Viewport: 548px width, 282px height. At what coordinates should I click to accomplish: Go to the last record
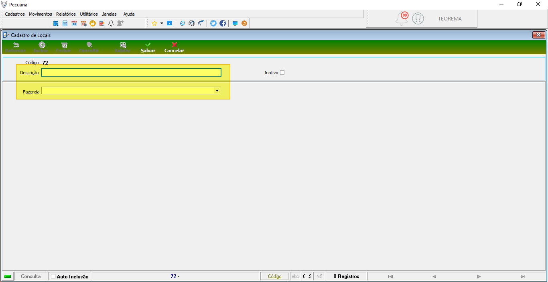pos(523,276)
